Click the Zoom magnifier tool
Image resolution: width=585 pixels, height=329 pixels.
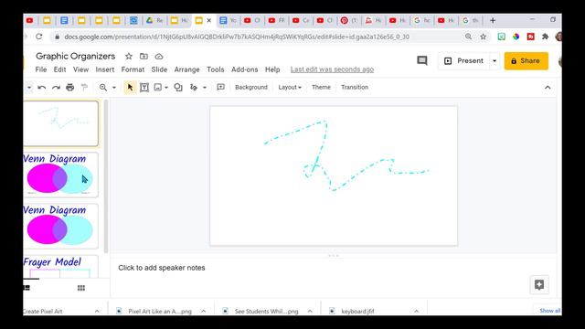pos(103,88)
